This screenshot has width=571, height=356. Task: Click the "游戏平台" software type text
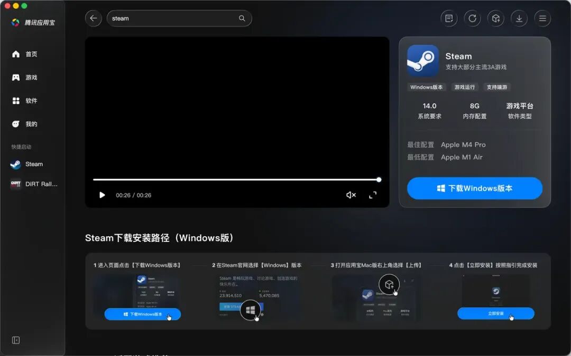520,106
